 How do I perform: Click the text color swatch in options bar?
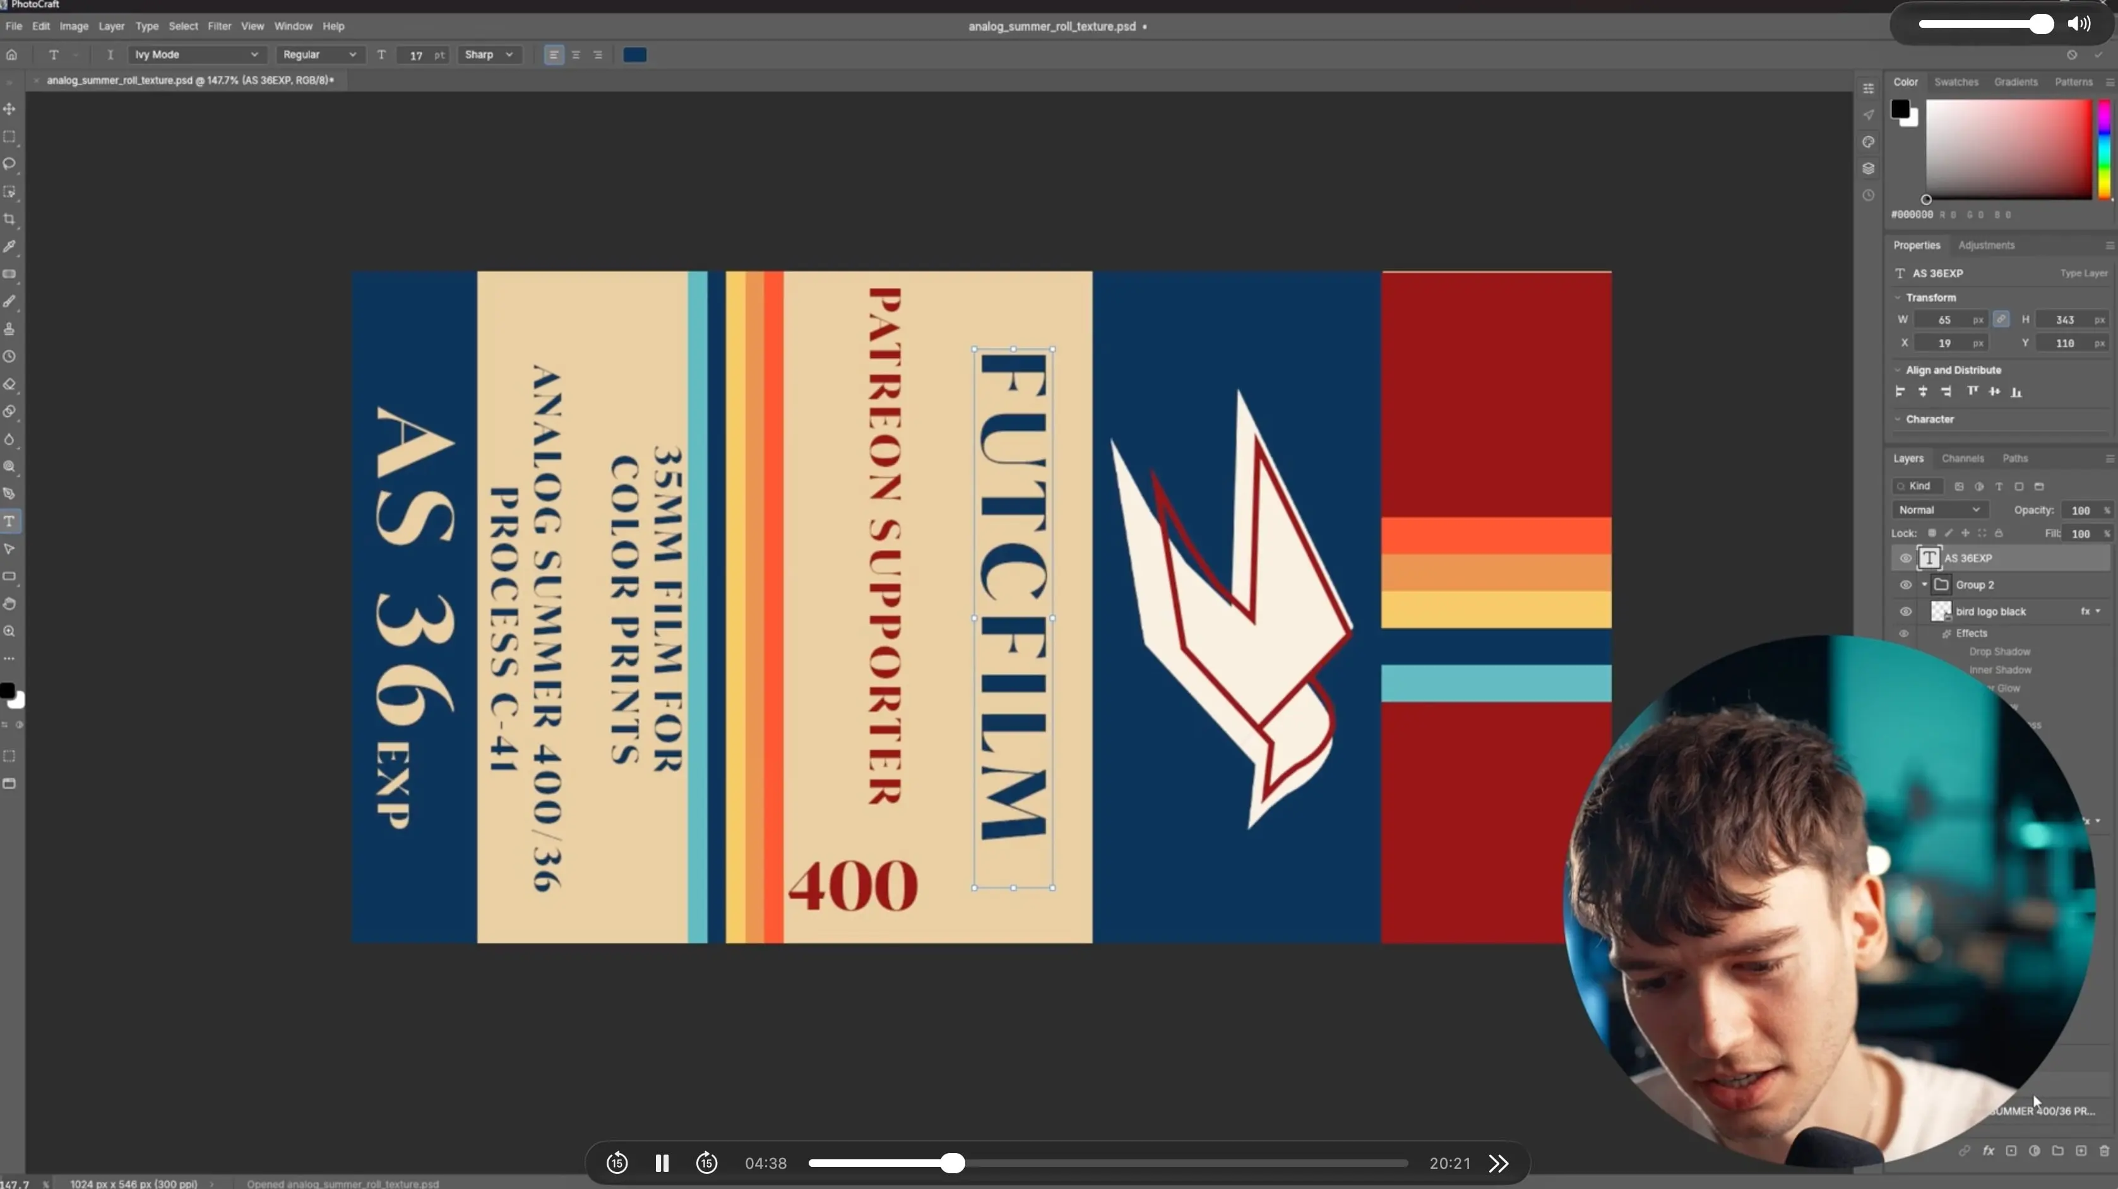[x=634, y=55]
